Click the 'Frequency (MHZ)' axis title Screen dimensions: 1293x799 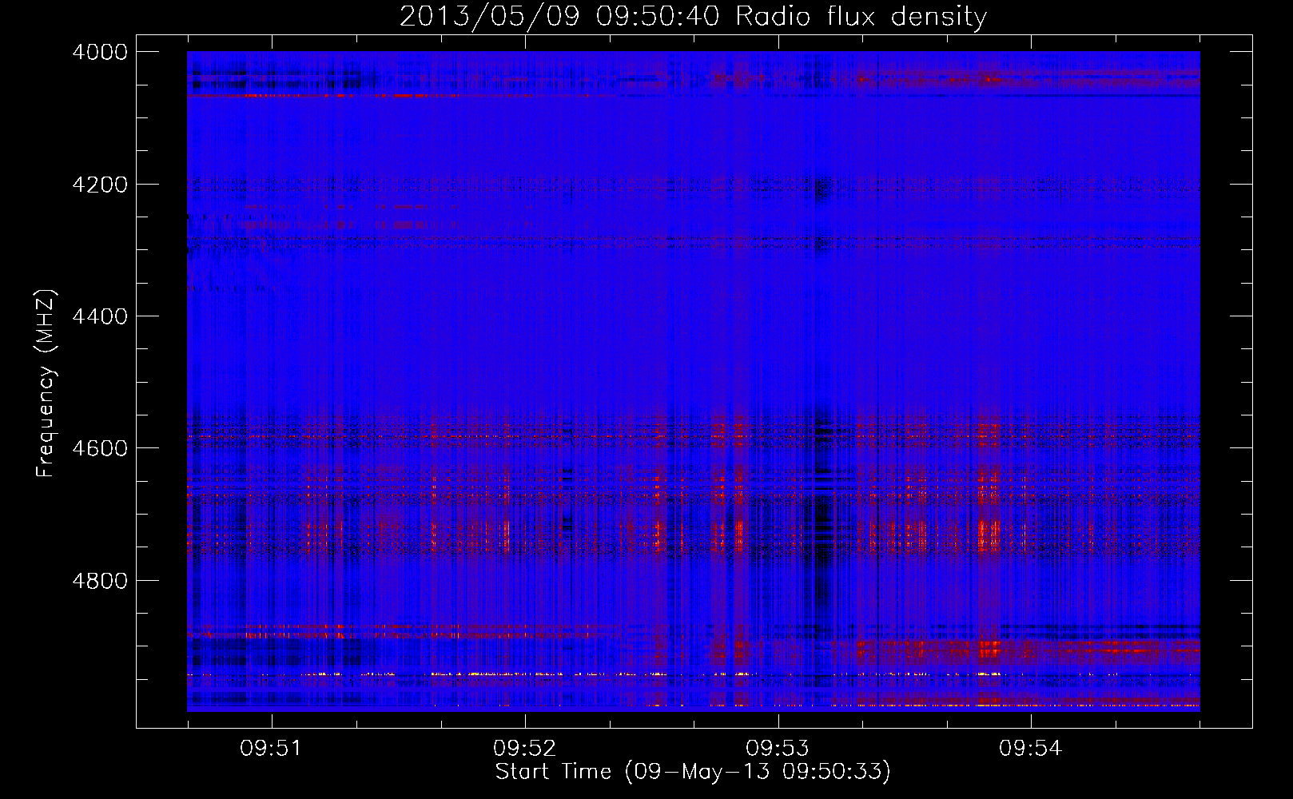pos(46,383)
